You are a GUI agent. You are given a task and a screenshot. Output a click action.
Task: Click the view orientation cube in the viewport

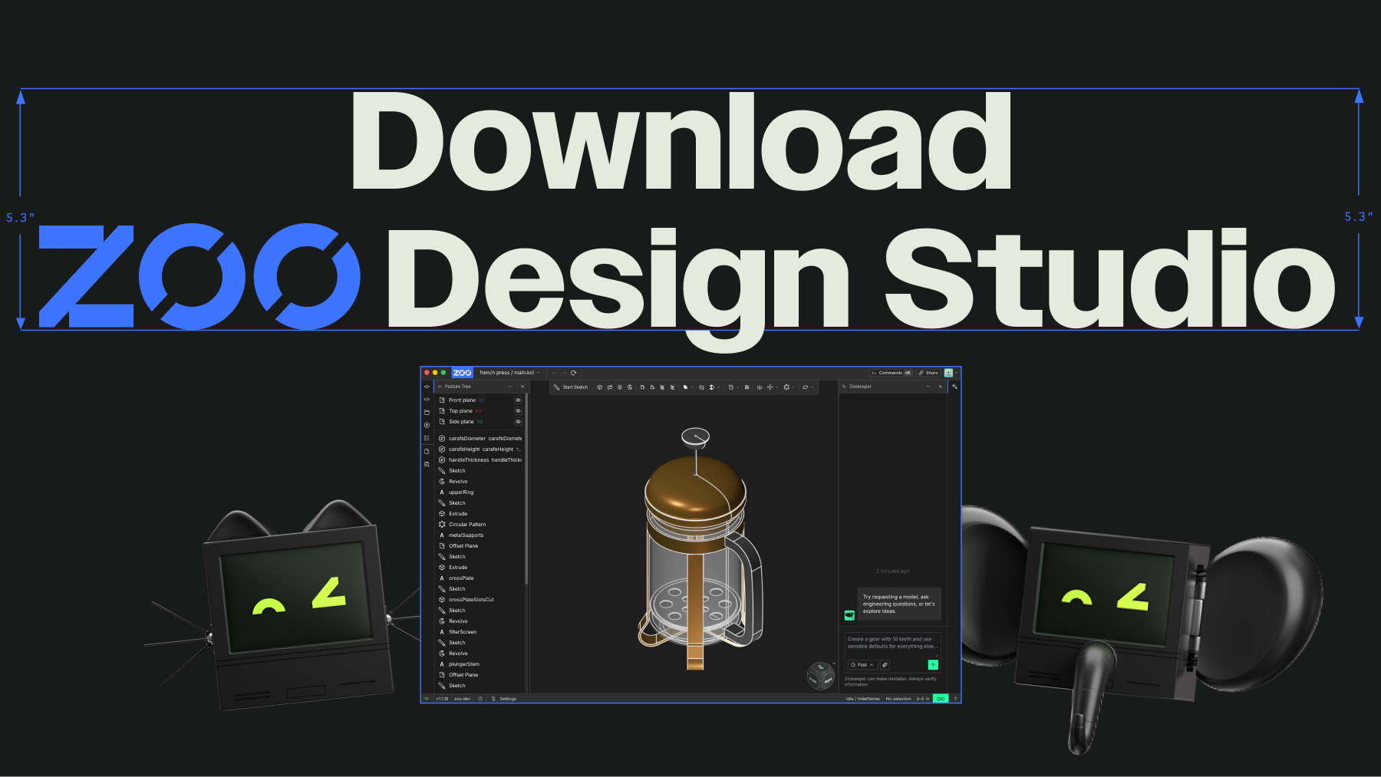pos(820,676)
